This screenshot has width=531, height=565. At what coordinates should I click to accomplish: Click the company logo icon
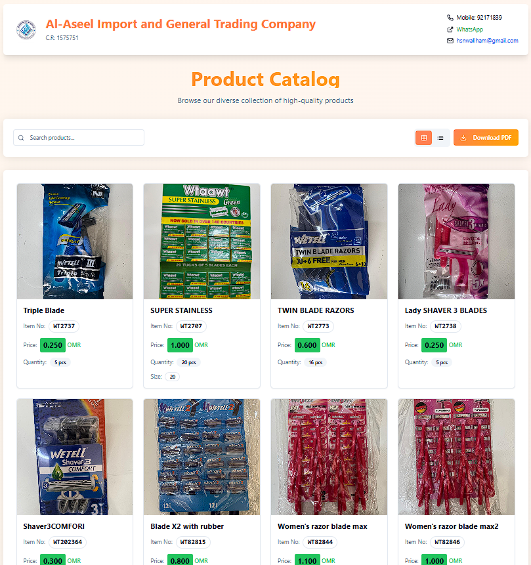coord(26,30)
